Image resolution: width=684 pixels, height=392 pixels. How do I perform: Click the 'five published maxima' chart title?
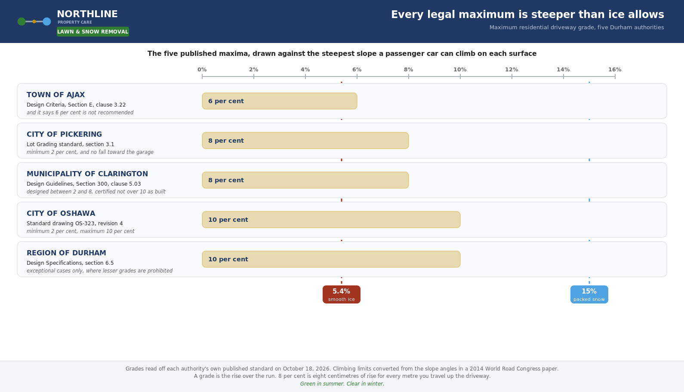pos(342,54)
